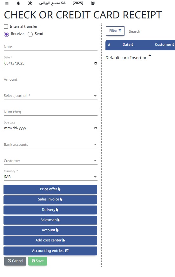Focus the Amount input field
This screenshot has width=175, height=277.
tap(50, 80)
